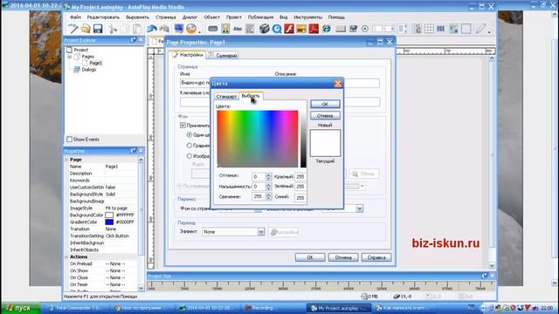The height and width of the screenshot is (314, 559).
Task: Pin the Properties panel
Action: 133,151
